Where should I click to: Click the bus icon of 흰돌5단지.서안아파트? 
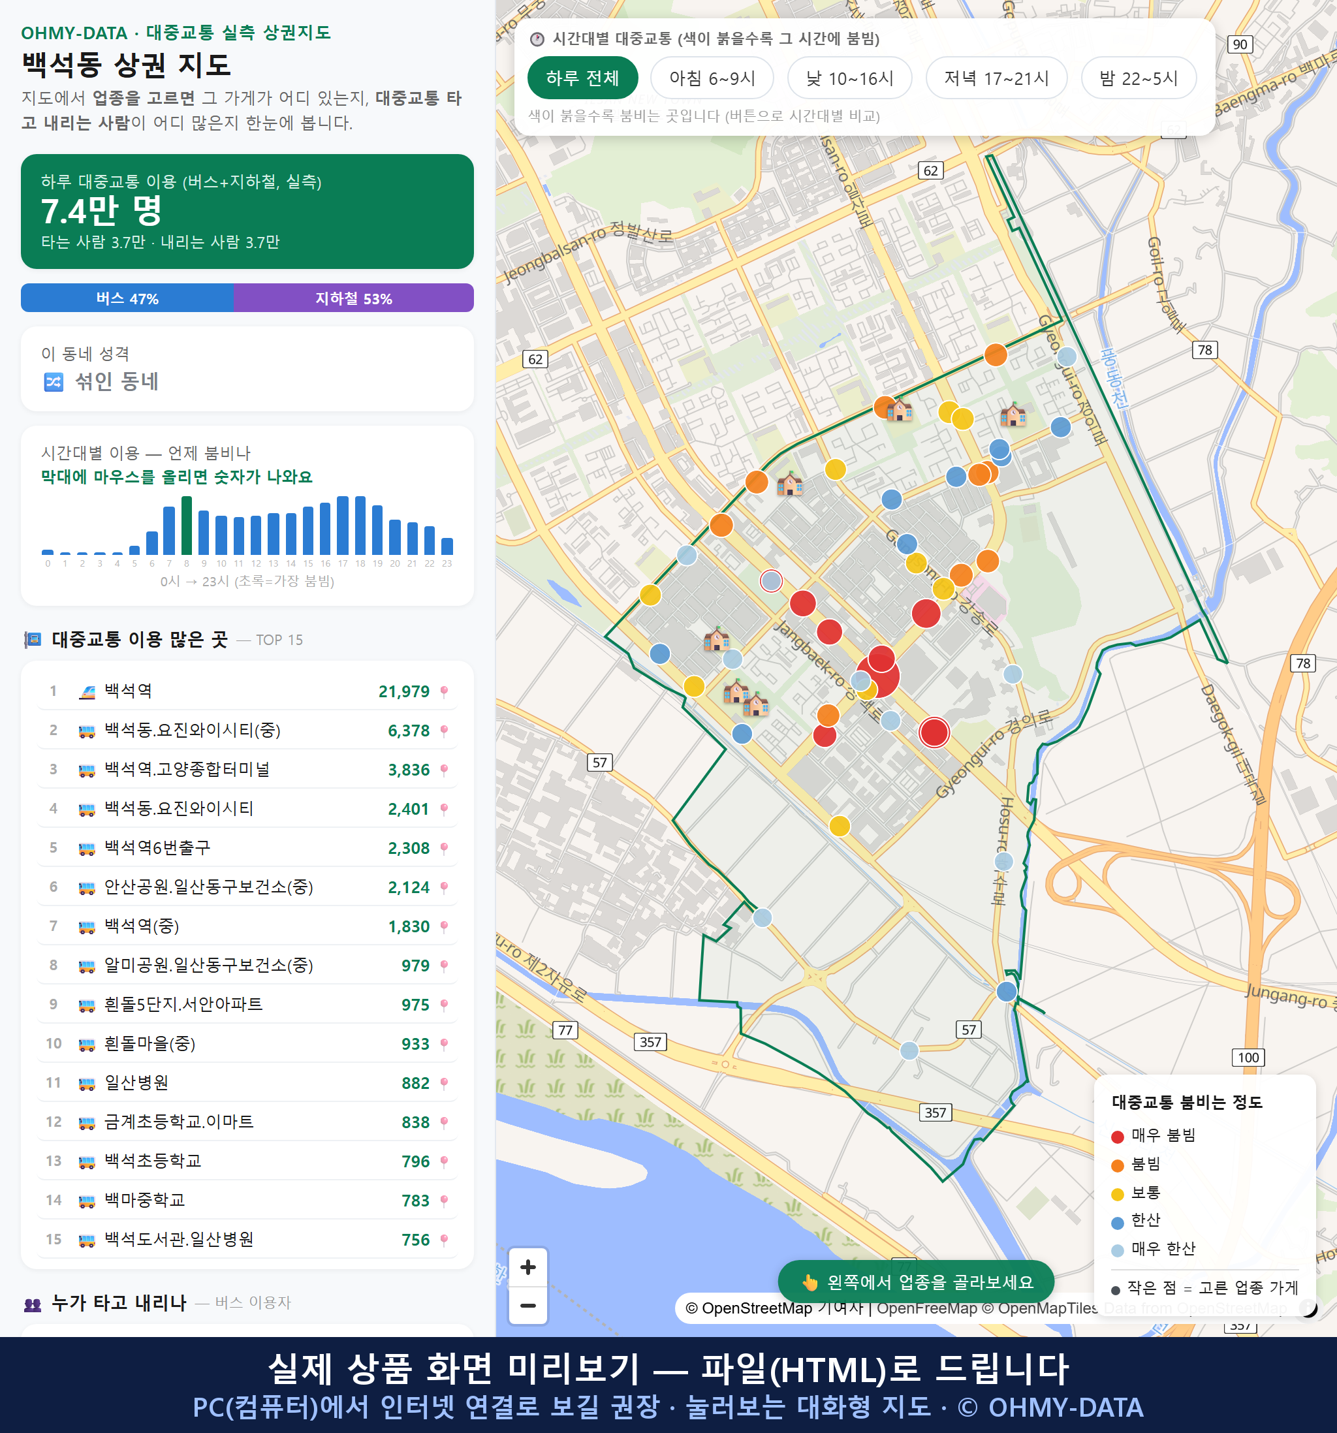point(87,1005)
